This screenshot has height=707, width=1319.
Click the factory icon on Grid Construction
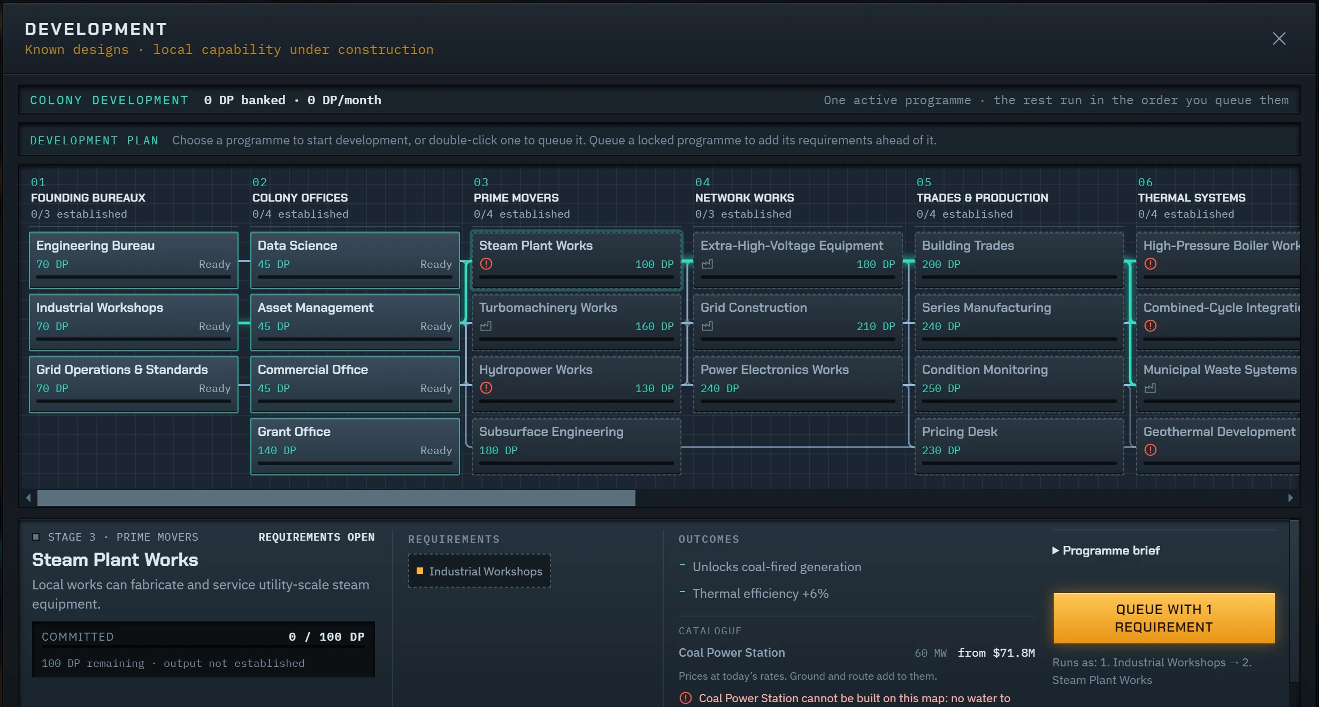(x=707, y=326)
